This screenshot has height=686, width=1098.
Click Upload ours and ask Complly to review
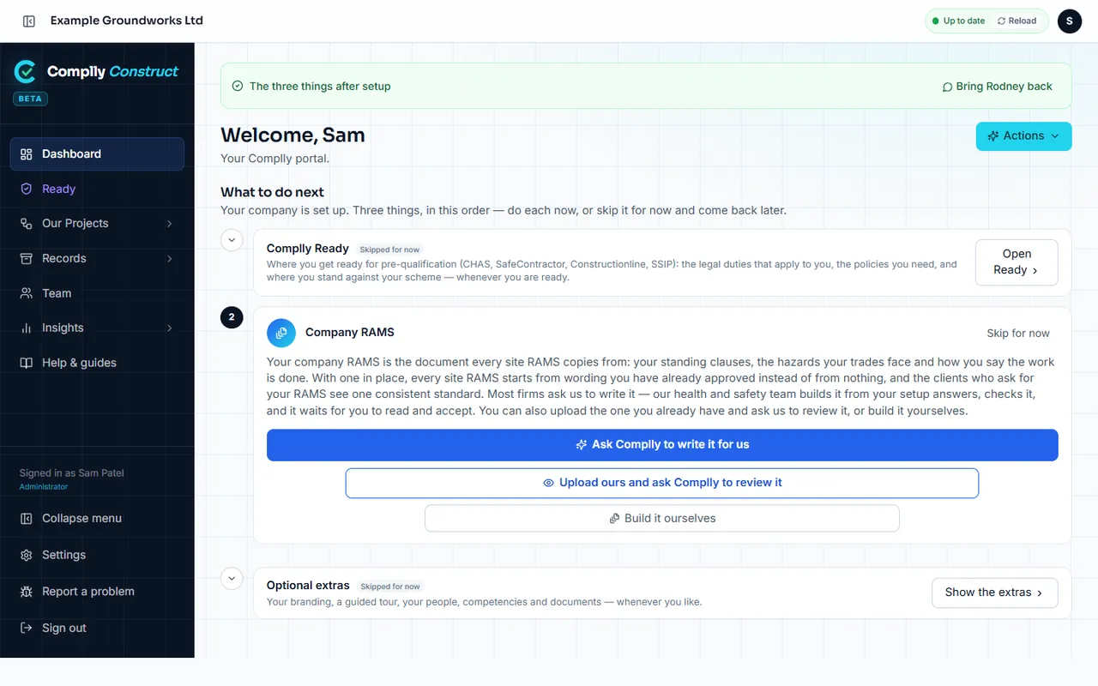(662, 483)
